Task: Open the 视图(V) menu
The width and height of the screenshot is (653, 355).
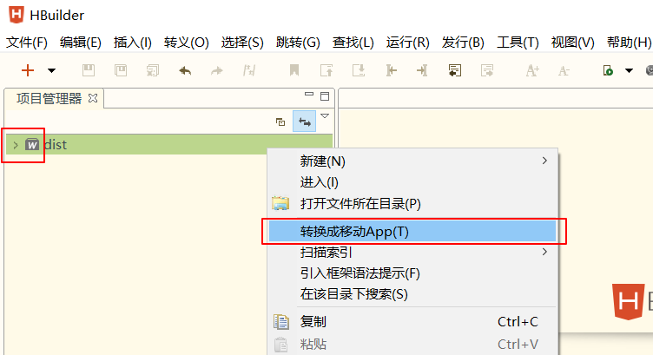Action: coord(572,43)
